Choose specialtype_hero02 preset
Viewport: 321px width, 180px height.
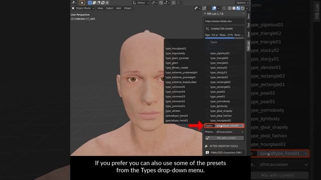click(x=177, y=115)
